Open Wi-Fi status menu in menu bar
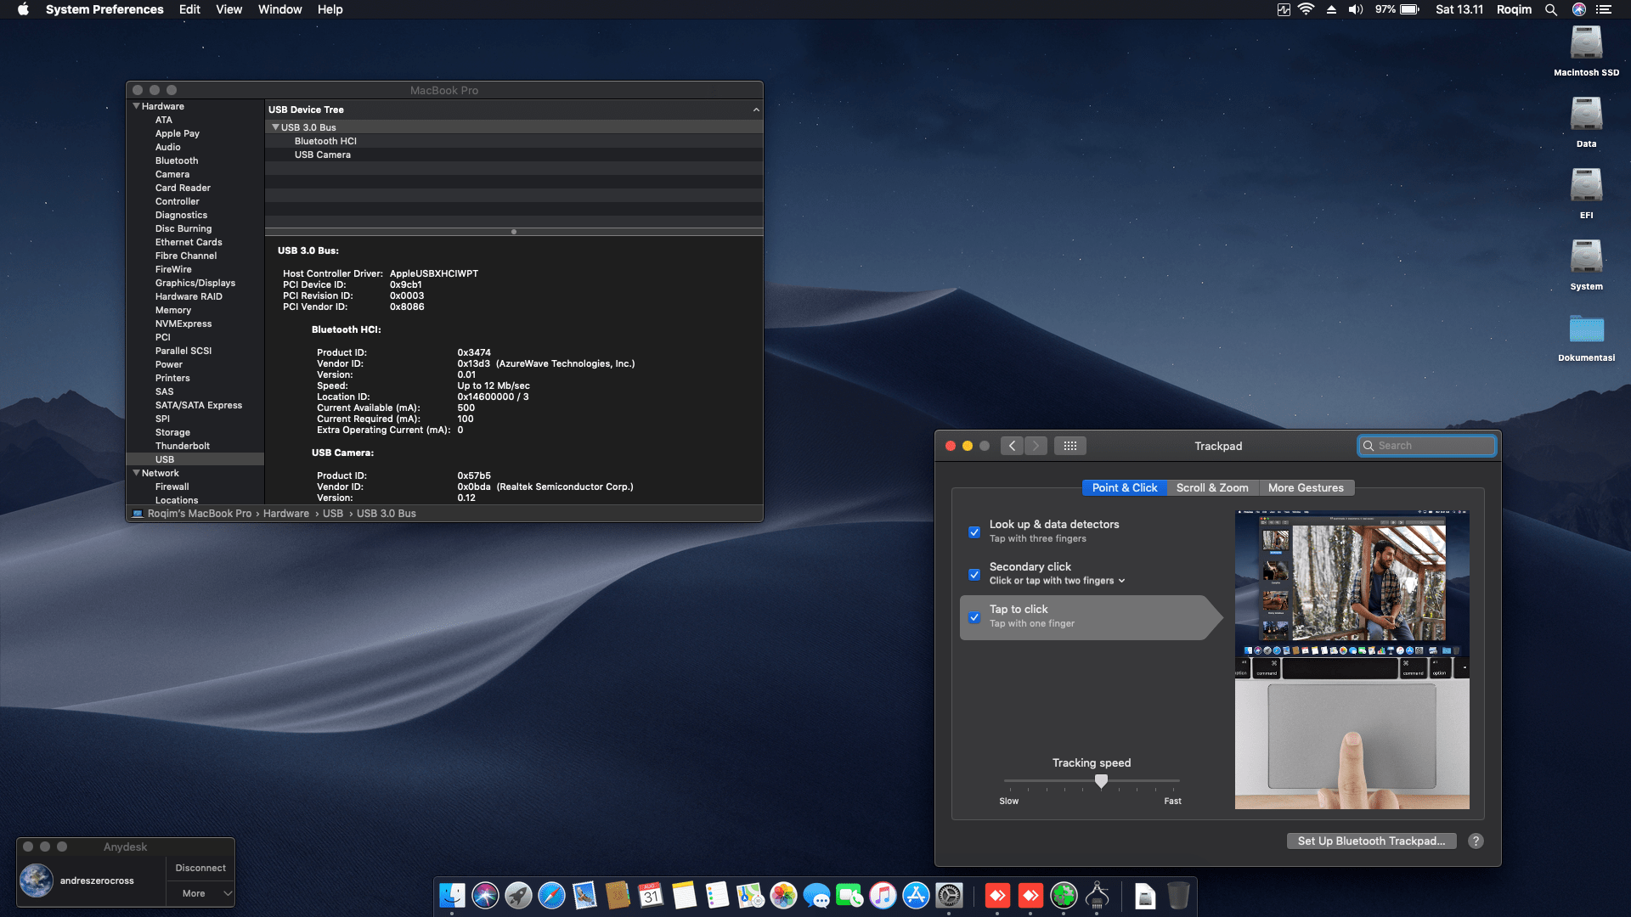 point(1306,9)
